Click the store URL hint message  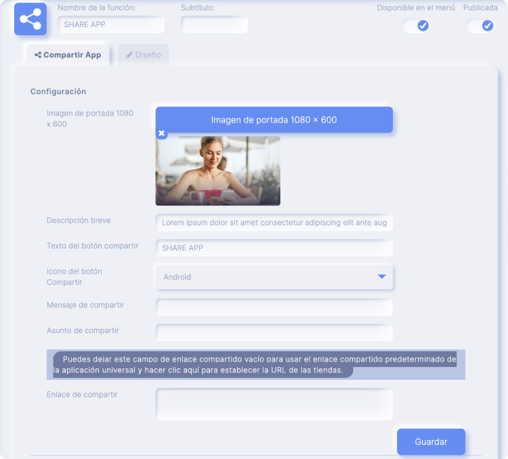256,364
